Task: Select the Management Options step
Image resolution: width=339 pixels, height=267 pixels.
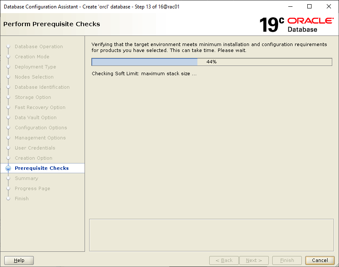Action: 40,138
